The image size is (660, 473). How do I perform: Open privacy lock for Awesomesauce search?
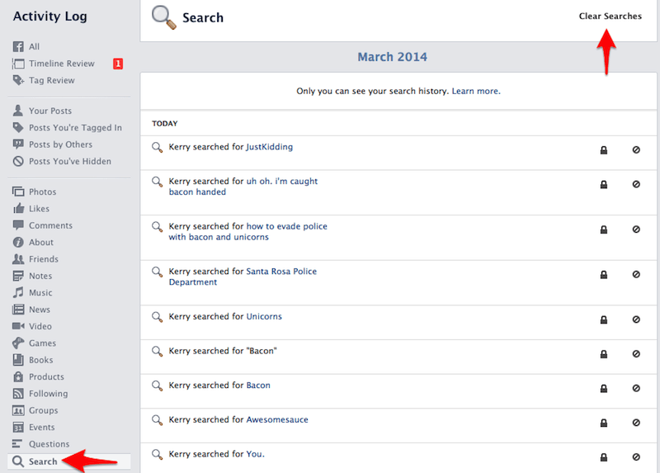(x=604, y=423)
